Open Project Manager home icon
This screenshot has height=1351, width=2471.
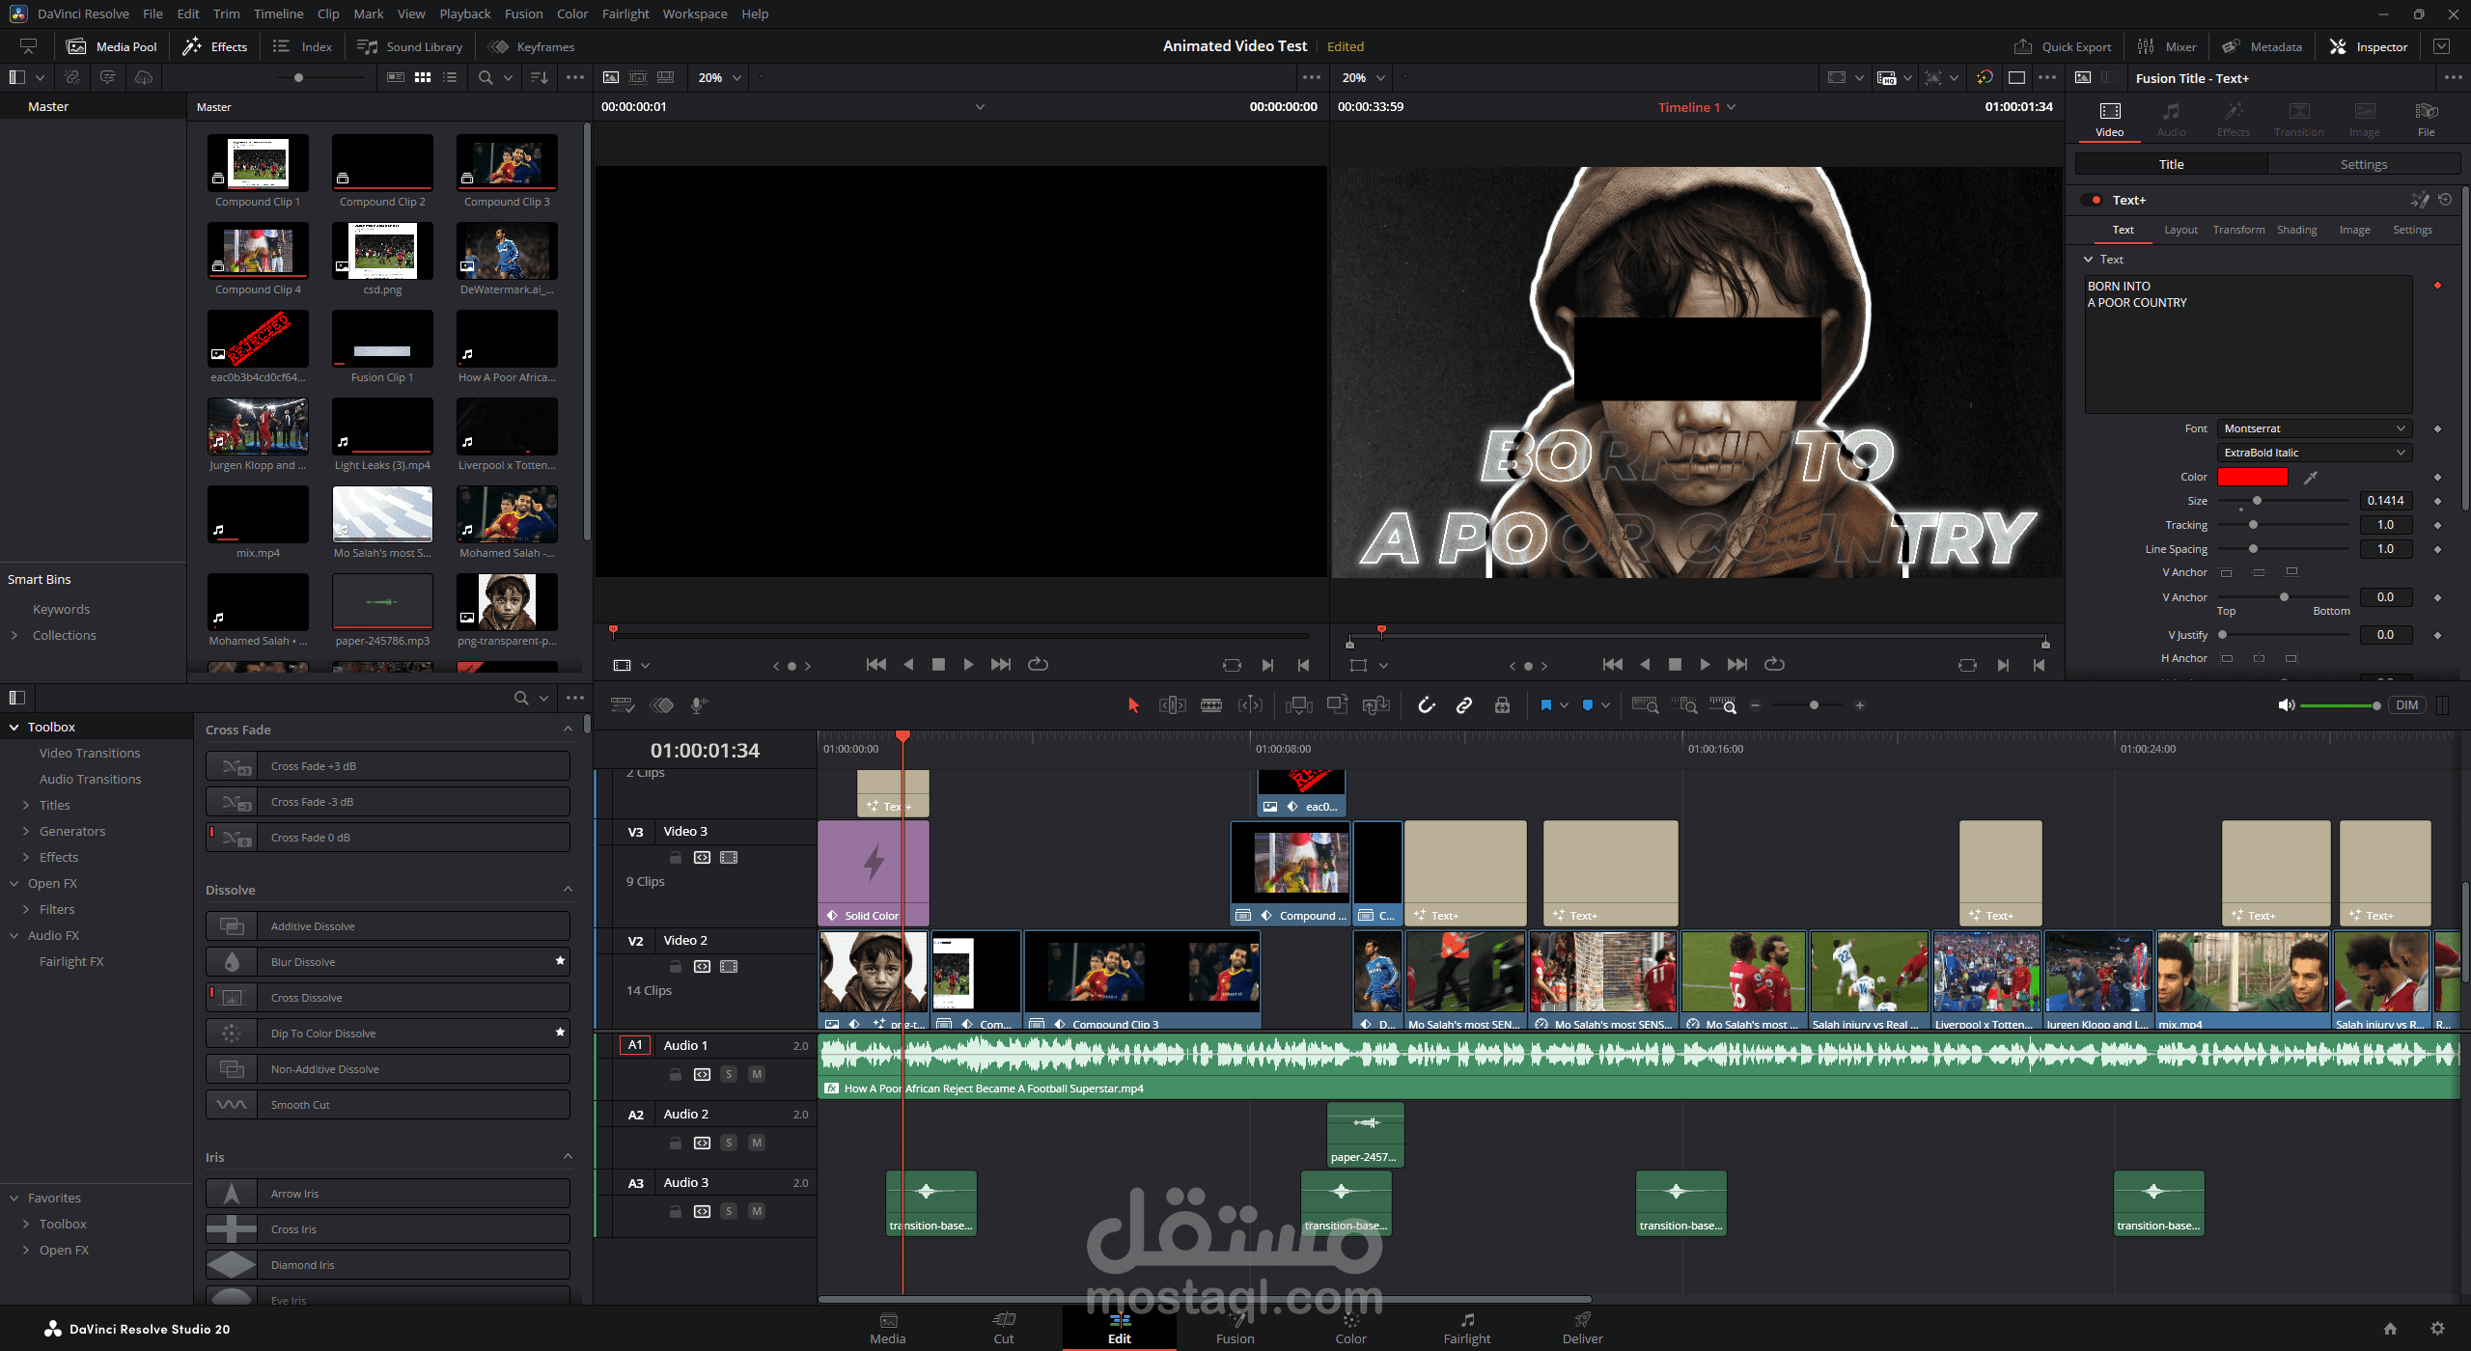coord(2390,1329)
